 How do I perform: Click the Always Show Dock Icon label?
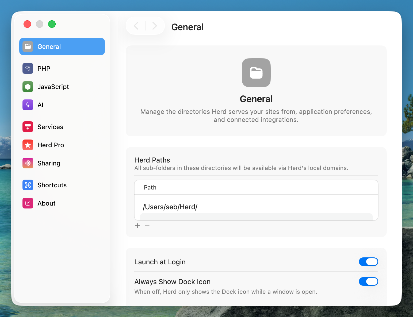point(173,282)
